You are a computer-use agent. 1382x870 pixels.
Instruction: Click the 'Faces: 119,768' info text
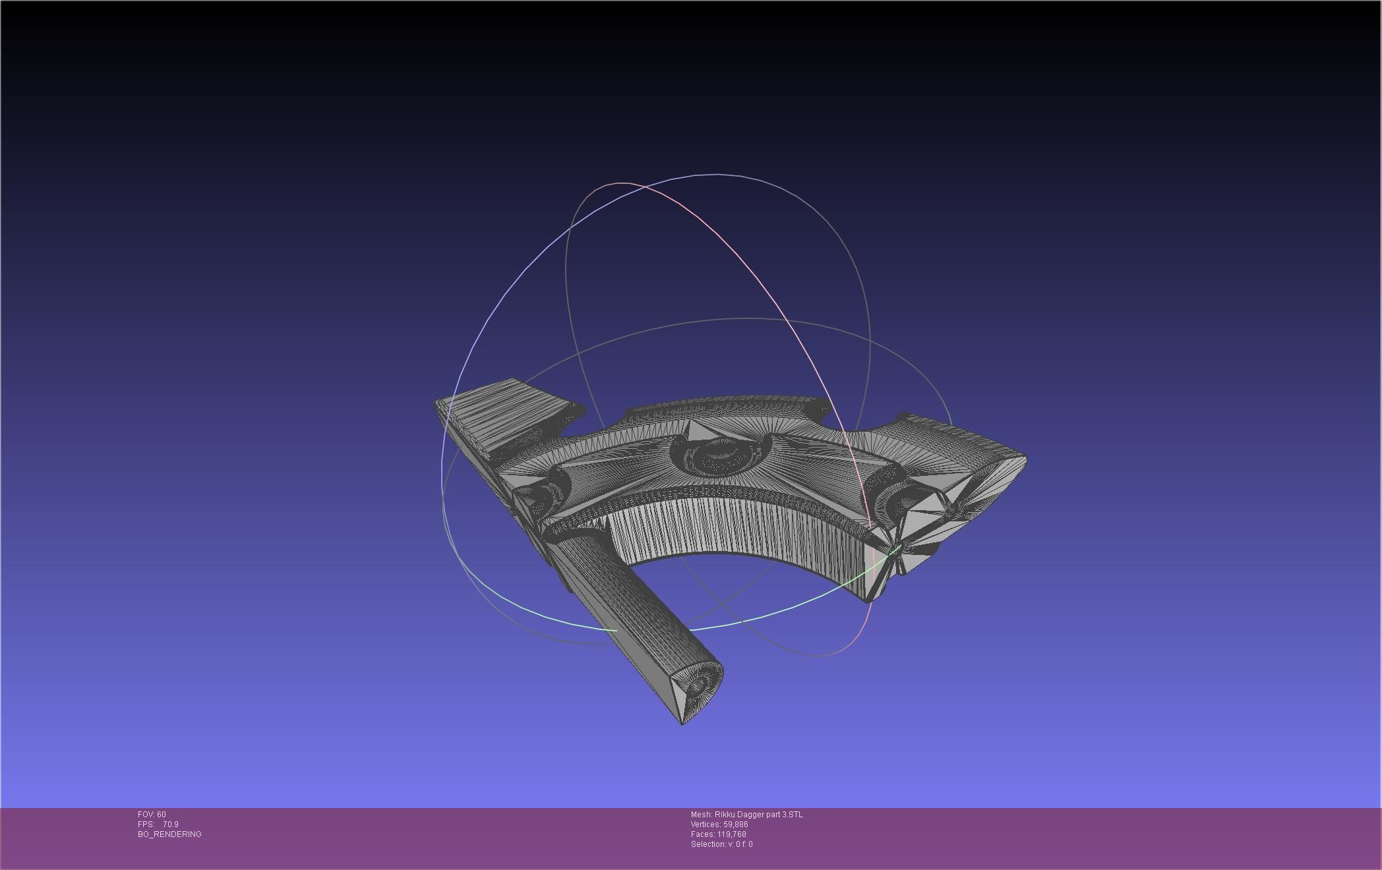[x=719, y=834]
